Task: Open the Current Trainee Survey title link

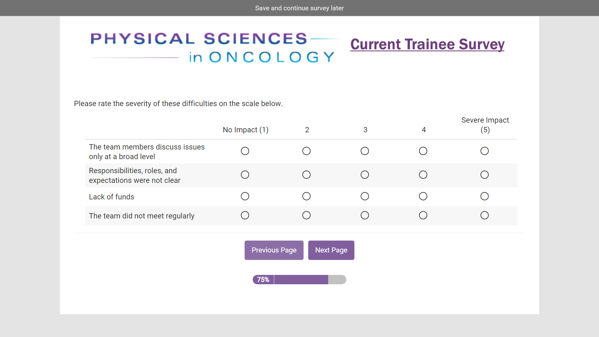Action: click(427, 44)
